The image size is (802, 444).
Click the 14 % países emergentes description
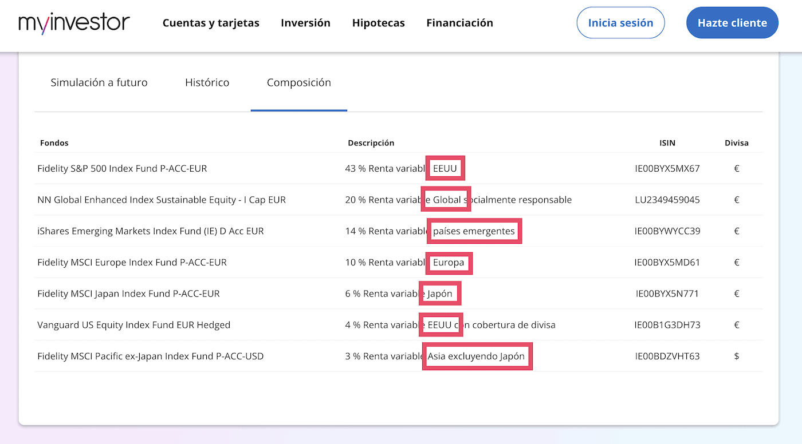click(x=430, y=231)
